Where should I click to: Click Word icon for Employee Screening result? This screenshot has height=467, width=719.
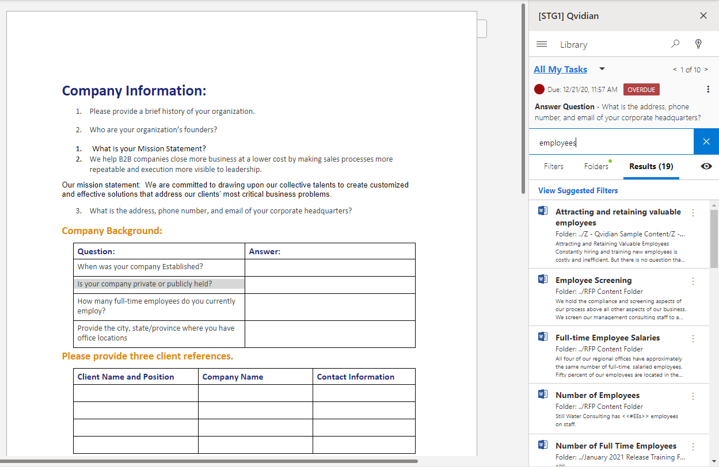coord(542,279)
